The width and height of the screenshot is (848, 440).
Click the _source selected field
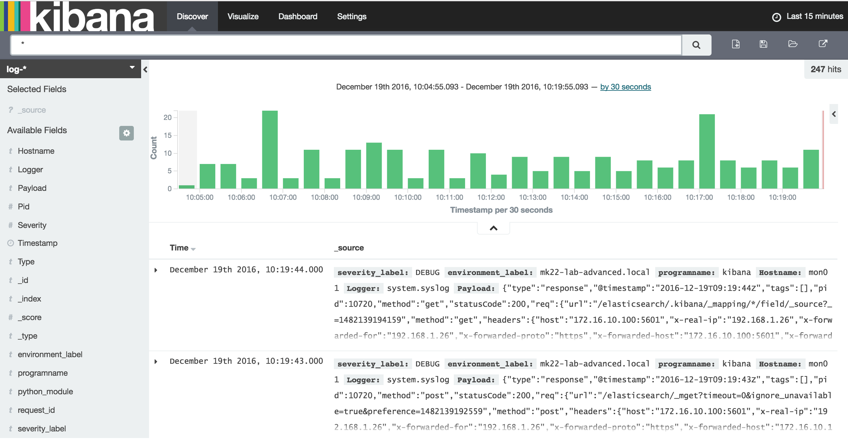pyautogui.click(x=32, y=110)
